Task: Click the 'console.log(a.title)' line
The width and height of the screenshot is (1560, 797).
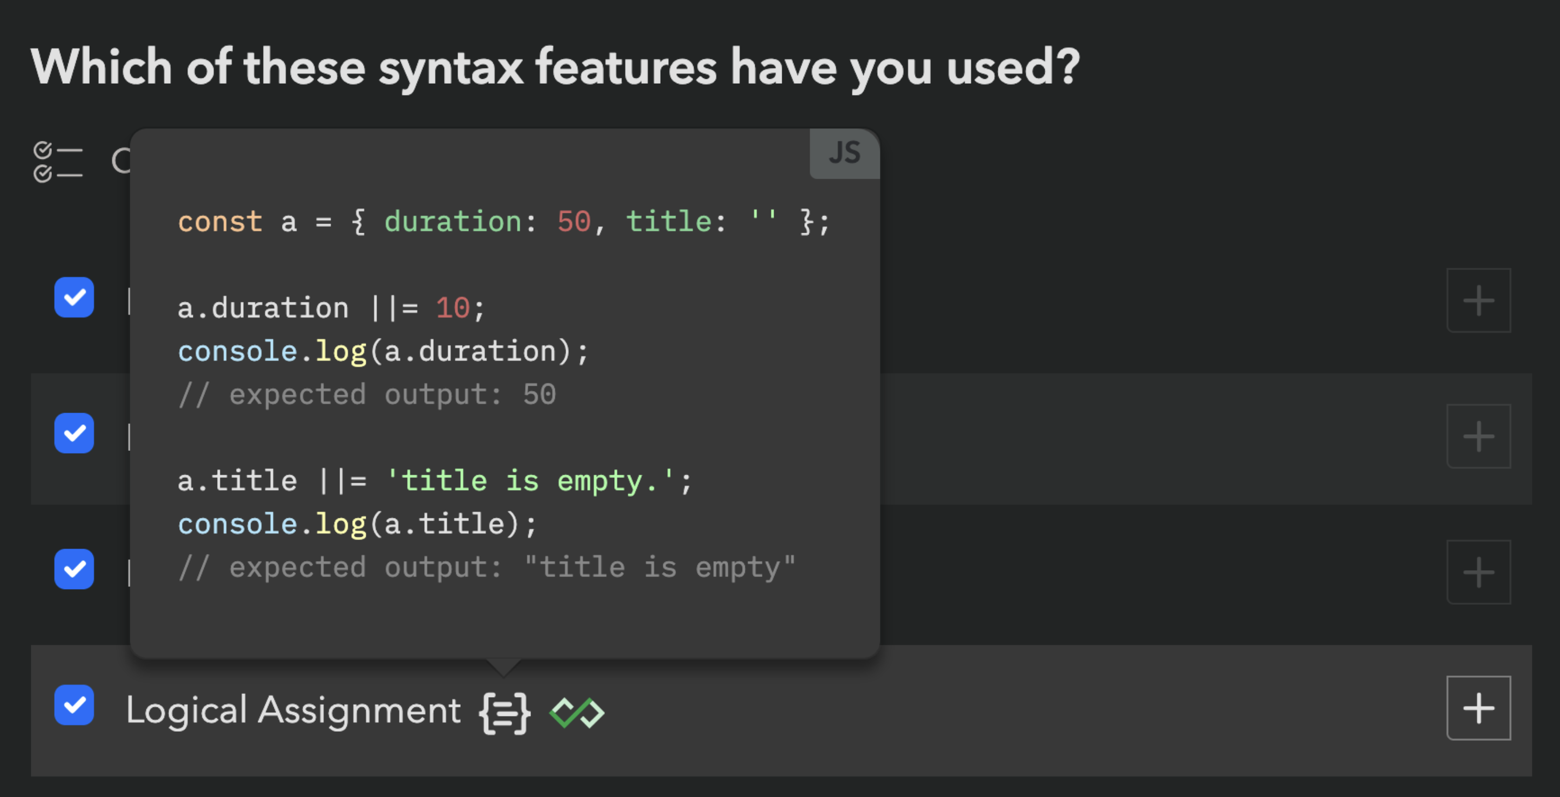Action: pos(357,524)
